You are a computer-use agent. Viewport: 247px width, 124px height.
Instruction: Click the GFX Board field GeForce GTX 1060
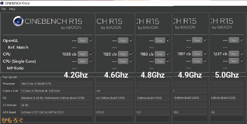(56, 112)
